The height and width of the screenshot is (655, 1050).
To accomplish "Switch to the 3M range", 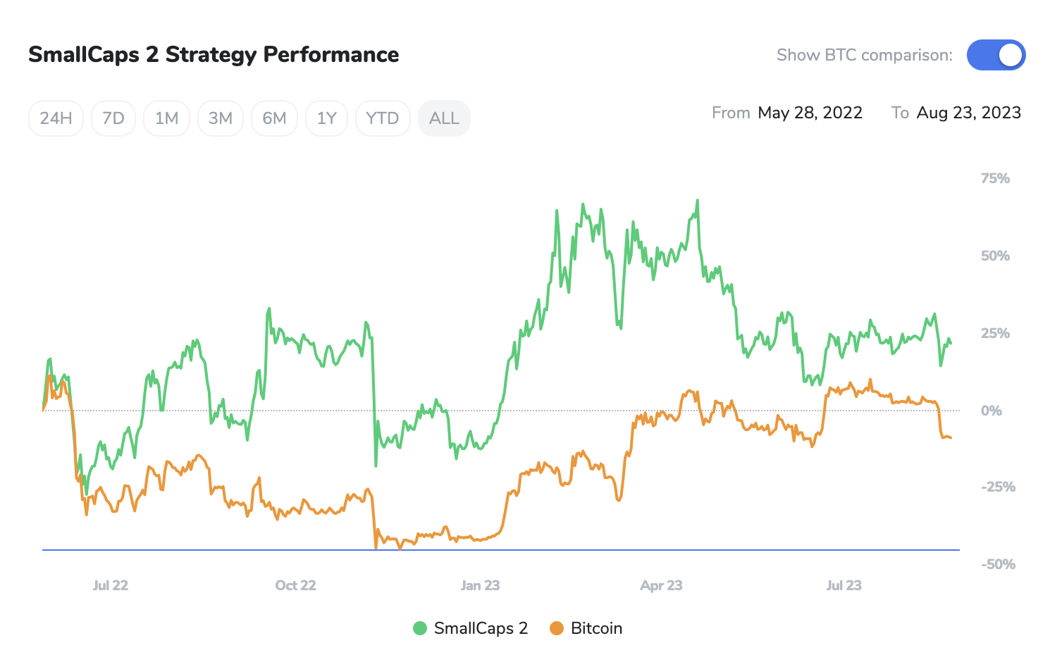I will click(x=221, y=118).
